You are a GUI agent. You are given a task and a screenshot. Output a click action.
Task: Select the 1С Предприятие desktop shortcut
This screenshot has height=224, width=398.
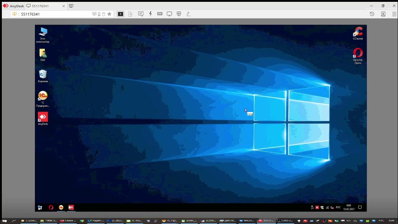43,99
